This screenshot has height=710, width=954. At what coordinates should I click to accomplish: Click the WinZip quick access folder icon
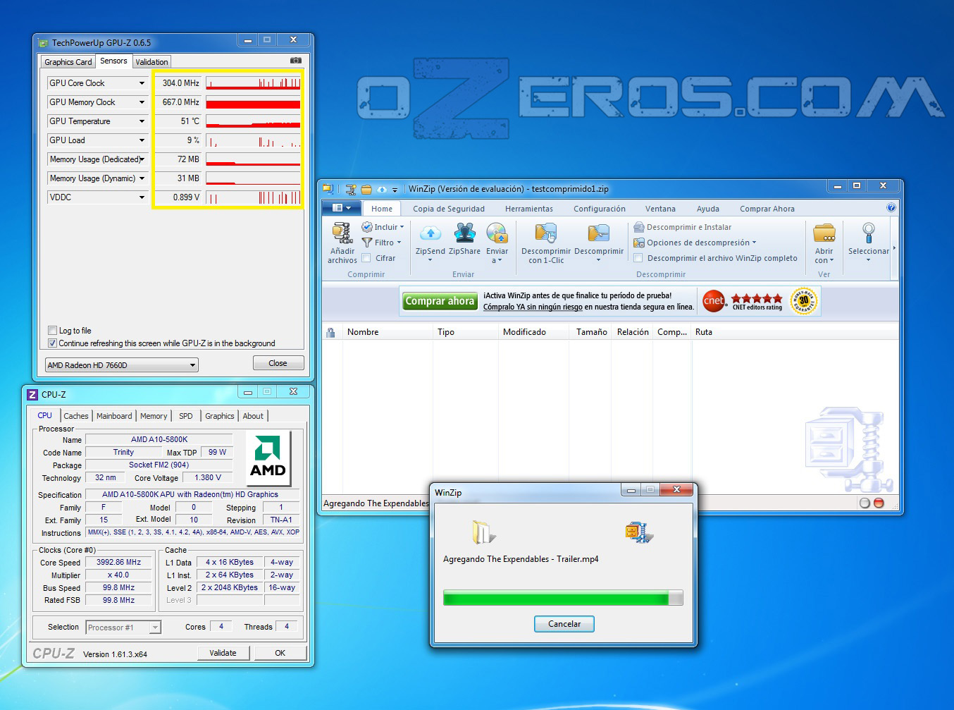pyautogui.click(x=366, y=189)
